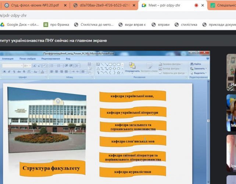
Task: Click the Заменить button
Action: (x=199, y=68)
